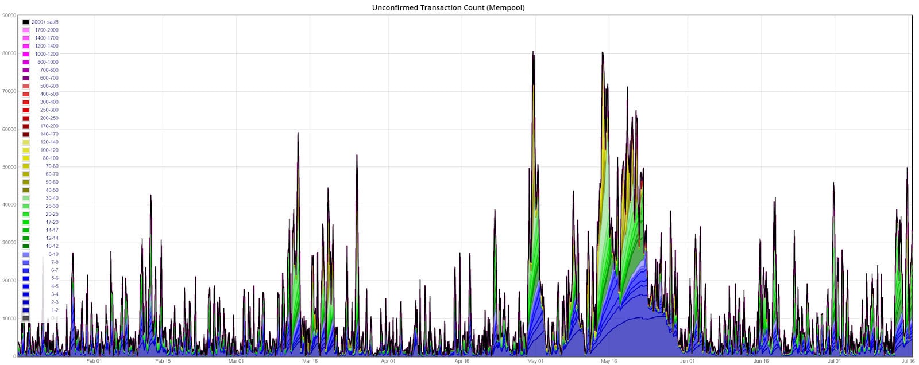This screenshot has width=919, height=365.
Task: Select the blue 5-6 legend swatch
Action: point(26,278)
